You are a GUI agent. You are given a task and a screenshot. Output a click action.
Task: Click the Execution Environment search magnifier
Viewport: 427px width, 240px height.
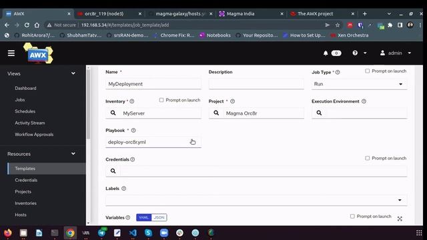point(319,113)
